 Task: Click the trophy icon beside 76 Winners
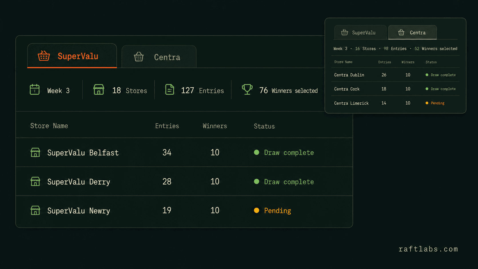tap(247, 89)
